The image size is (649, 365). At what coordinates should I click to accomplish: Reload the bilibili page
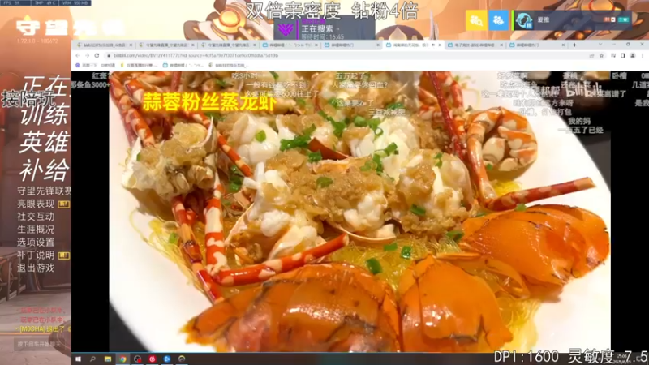97,55
